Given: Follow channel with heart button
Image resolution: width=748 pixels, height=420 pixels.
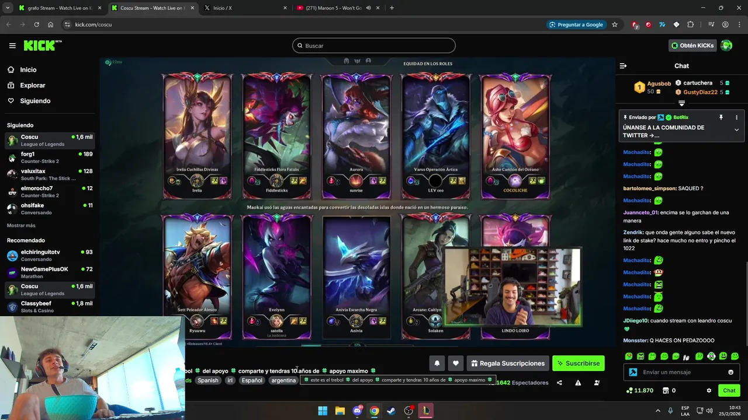Looking at the screenshot, I should tap(456, 363).
